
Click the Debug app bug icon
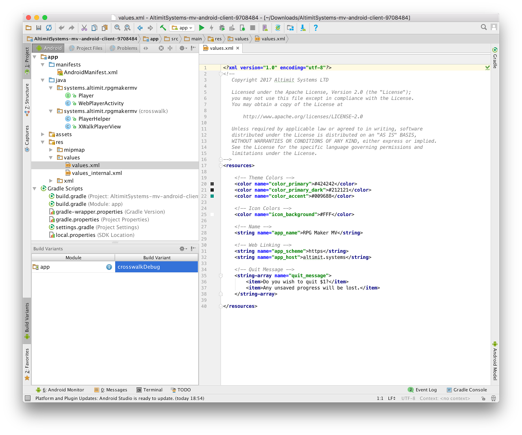[222, 28]
